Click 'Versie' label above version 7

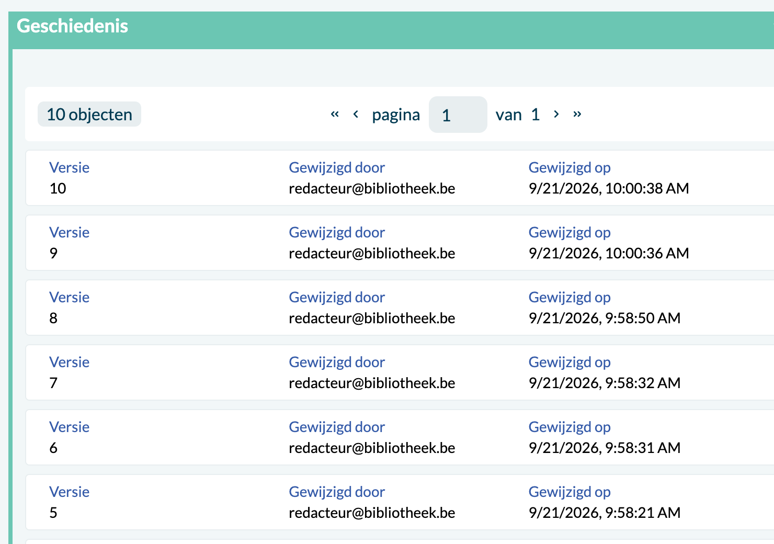click(69, 362)
